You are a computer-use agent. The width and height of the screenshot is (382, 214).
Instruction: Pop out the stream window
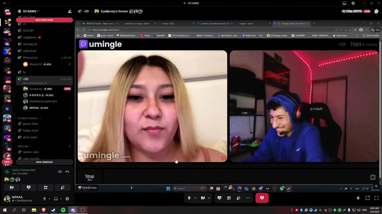tap(368, 198)
